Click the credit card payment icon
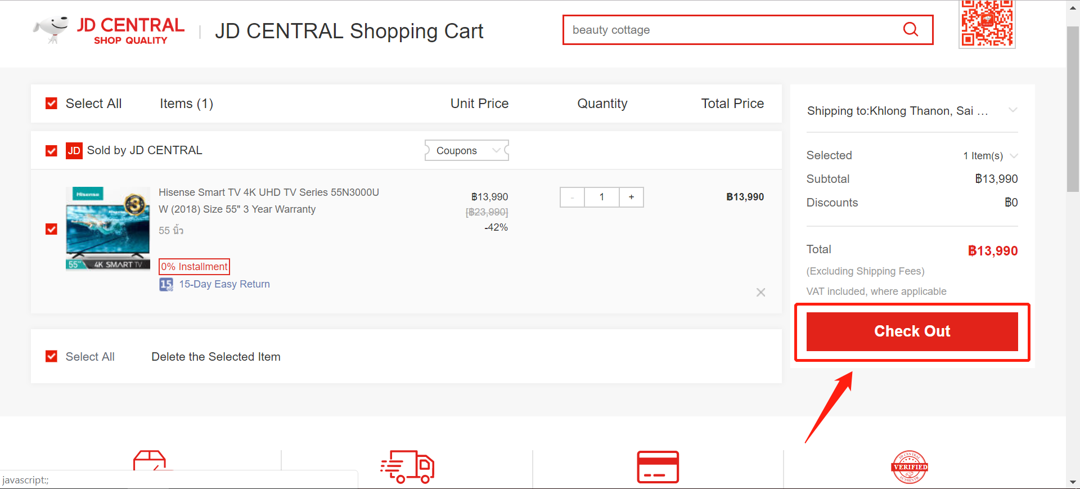This screenshot has width=1080, height=489. 658,466
